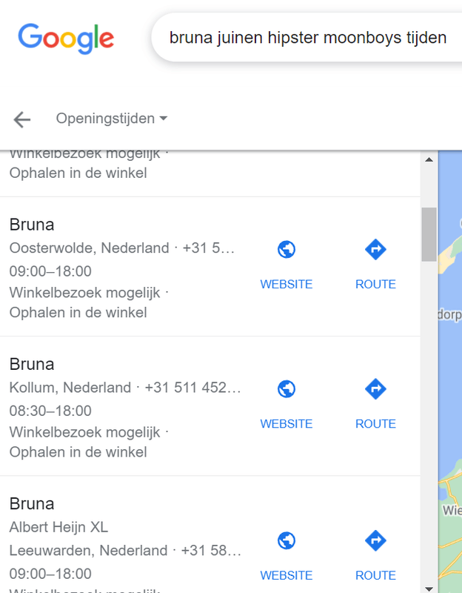This screenshot has height=593, width=462.
Task: Click the Google logo
Action: coord(65,37)
